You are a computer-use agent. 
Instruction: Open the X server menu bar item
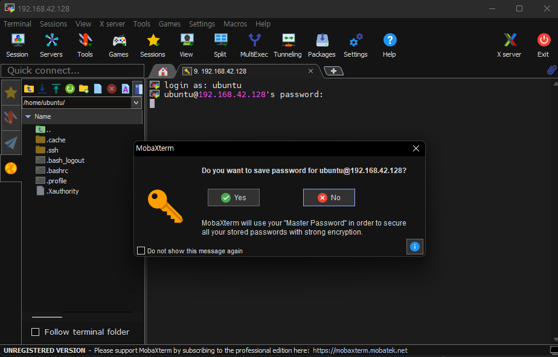(112, 24)
